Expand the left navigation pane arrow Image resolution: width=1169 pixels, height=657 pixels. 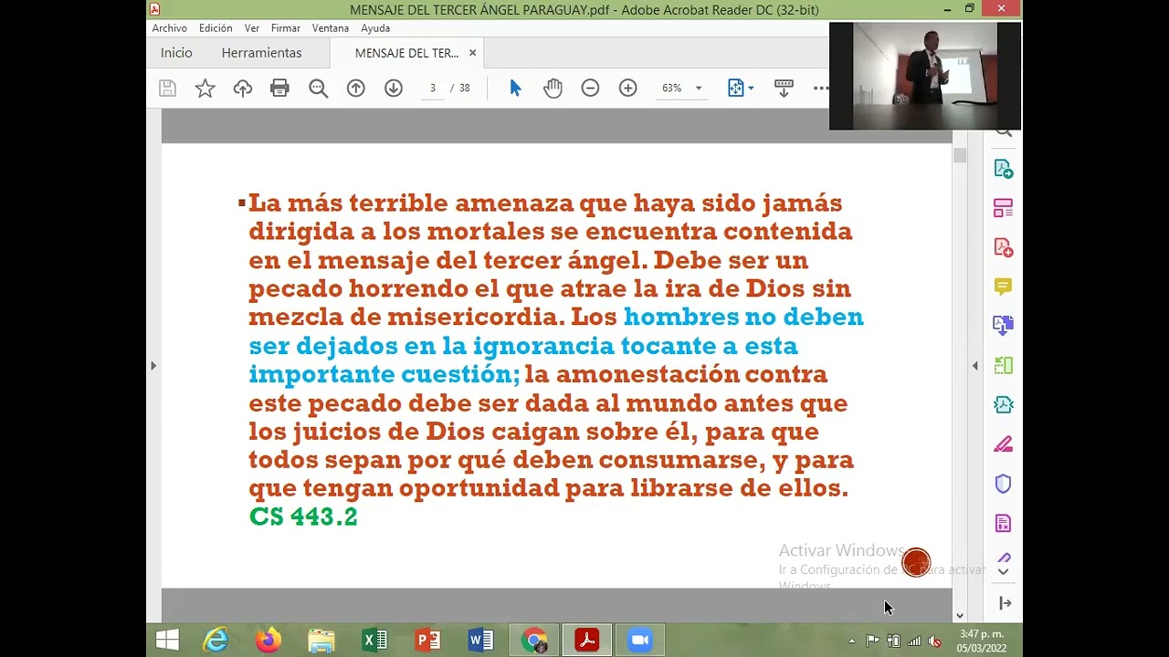click(153, 366)
